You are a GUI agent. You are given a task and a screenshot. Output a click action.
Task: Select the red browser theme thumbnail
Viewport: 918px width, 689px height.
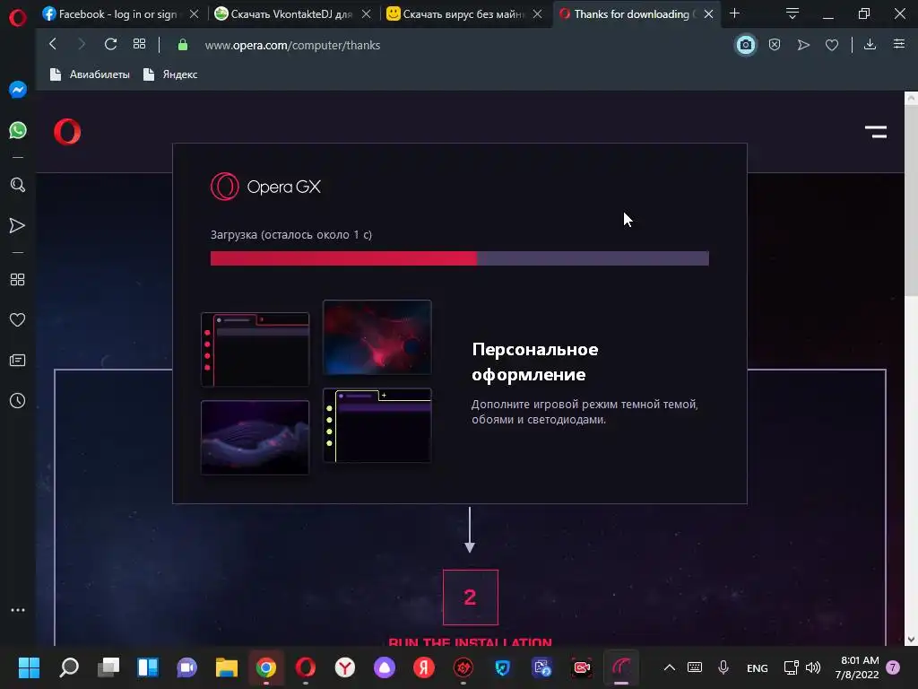[x=255, y=350]
